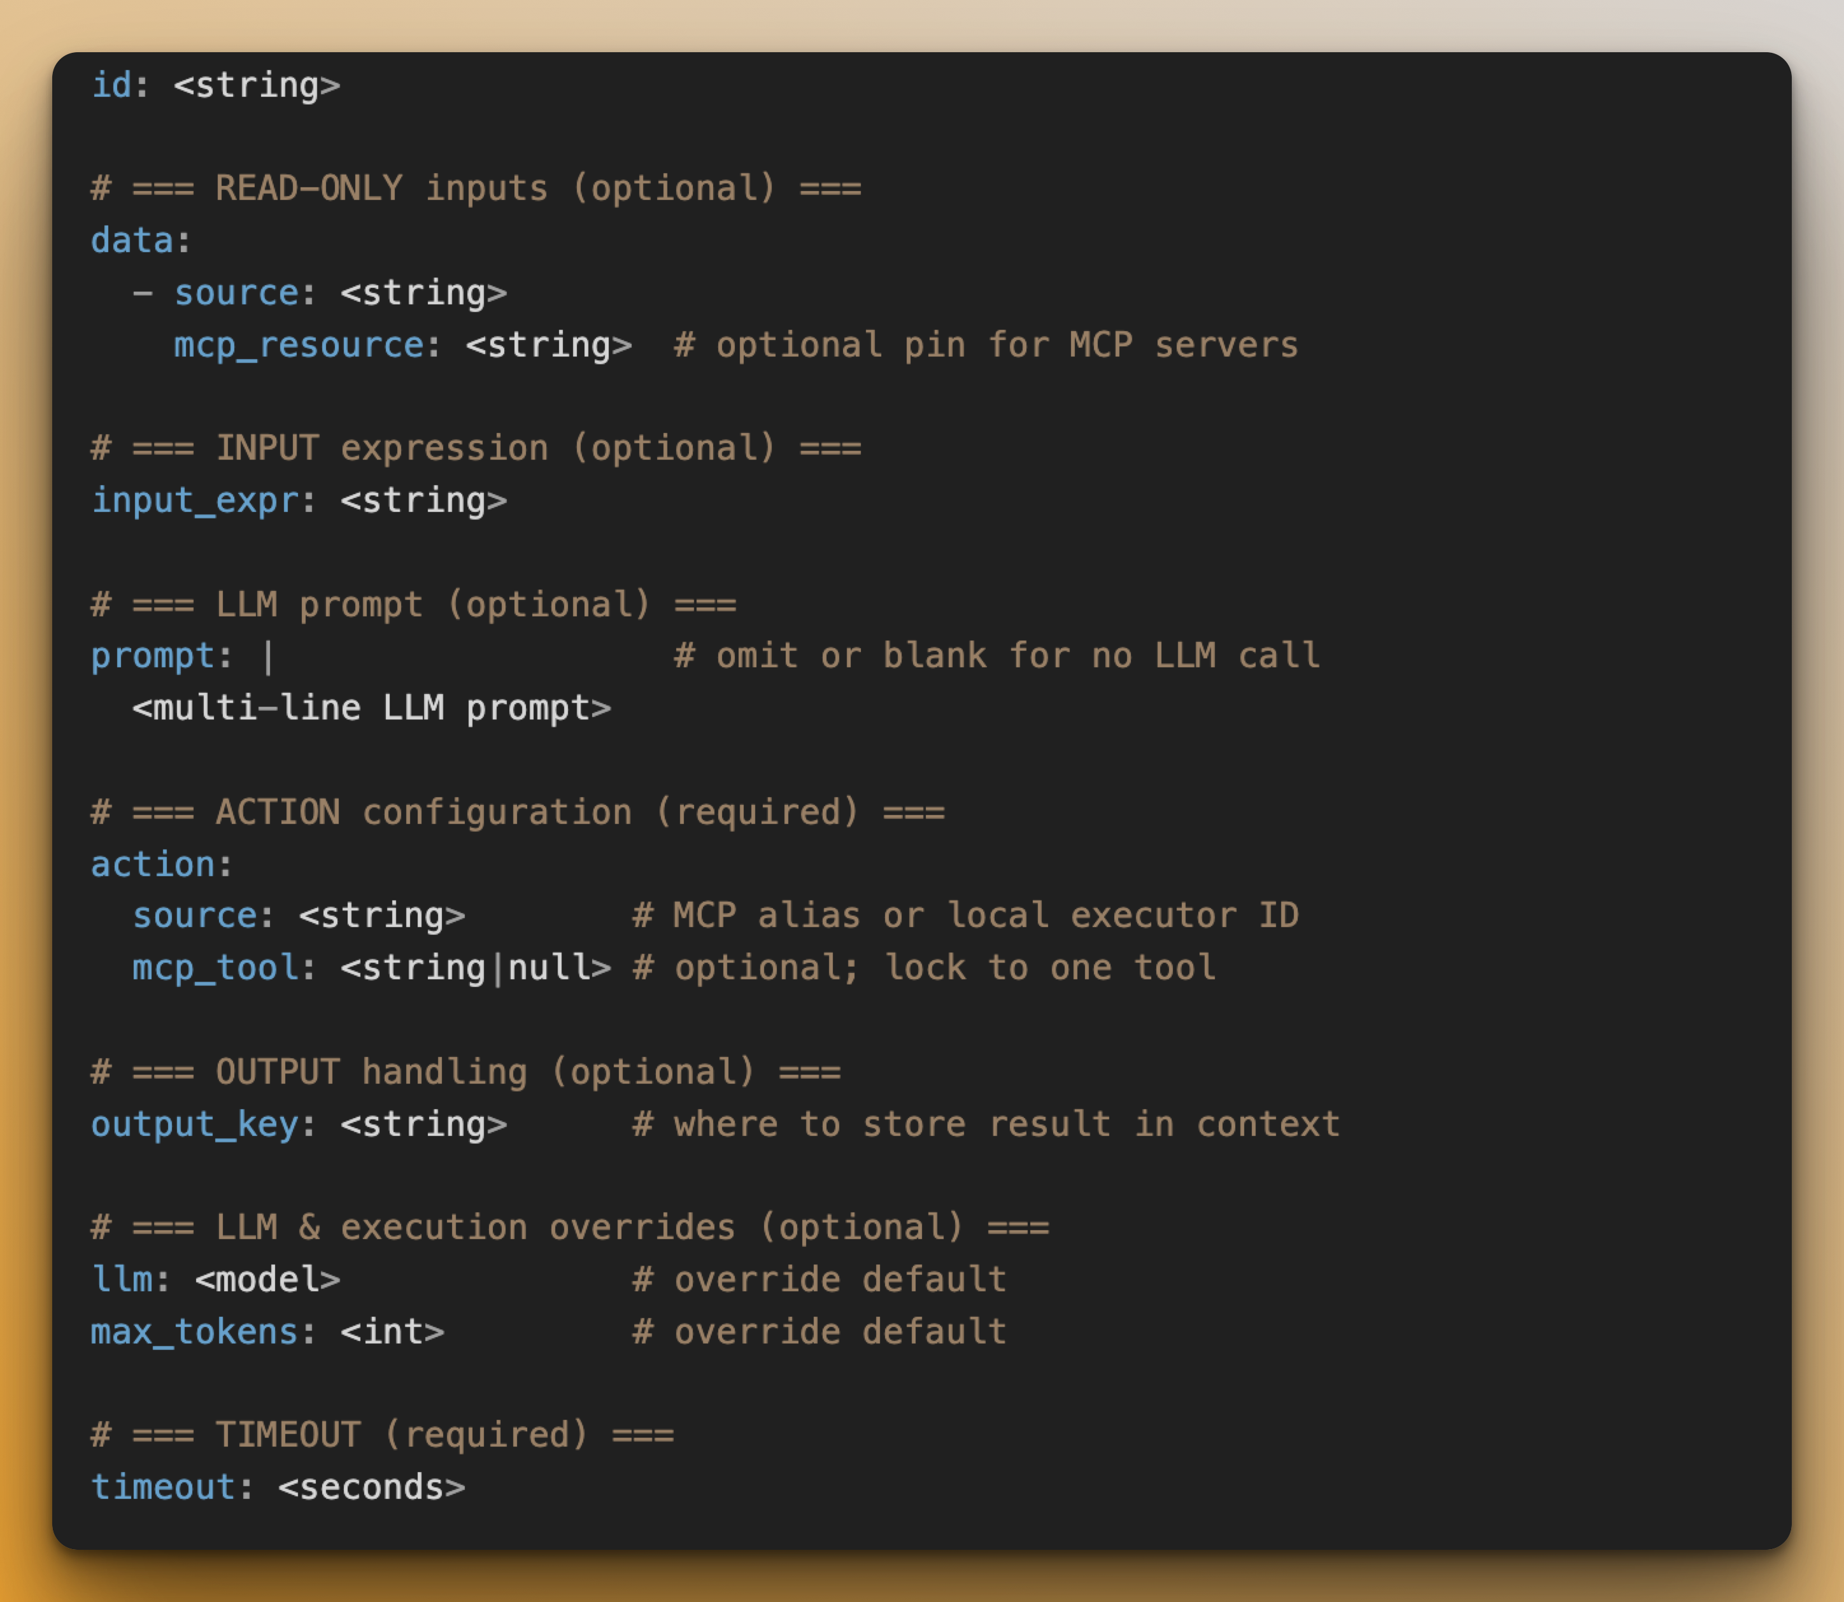
Task: Click the multi-line LLM prompt placeholder
Action: [372, 709]
